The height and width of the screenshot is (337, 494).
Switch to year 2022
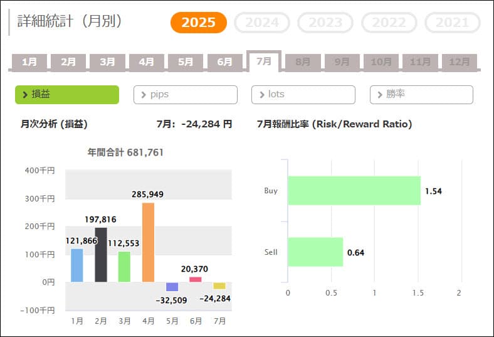click(x=389, y=23)
